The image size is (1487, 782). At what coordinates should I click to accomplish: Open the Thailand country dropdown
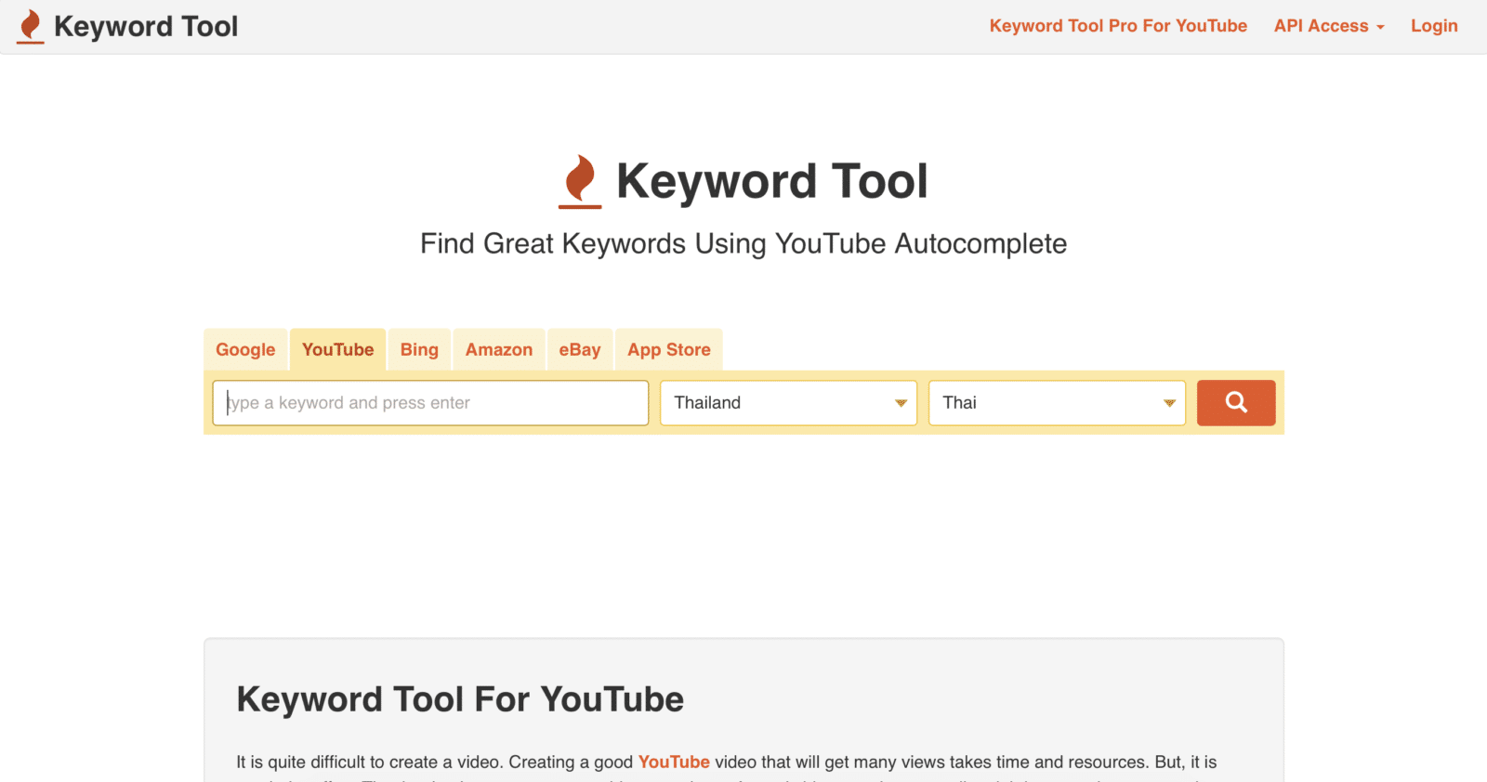click(776, 403)
